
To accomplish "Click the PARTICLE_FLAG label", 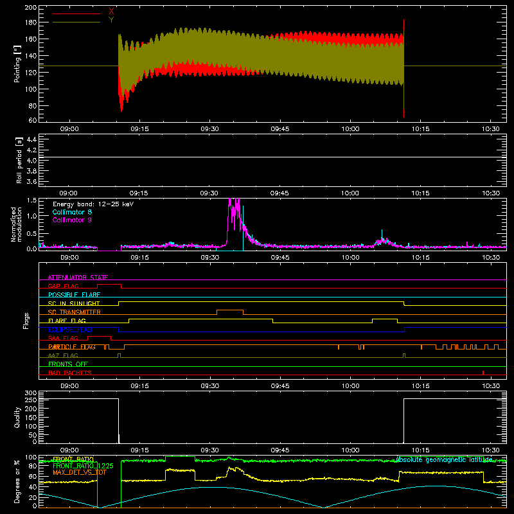I will pyautogui.click(x=72, y=346).
